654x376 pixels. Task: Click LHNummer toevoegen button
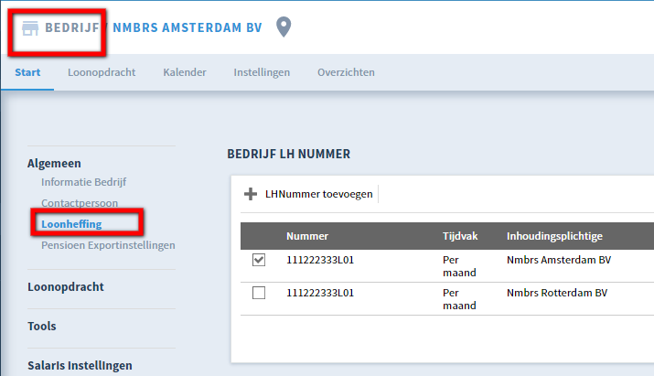pyautogui.click(x=308, y=194)
